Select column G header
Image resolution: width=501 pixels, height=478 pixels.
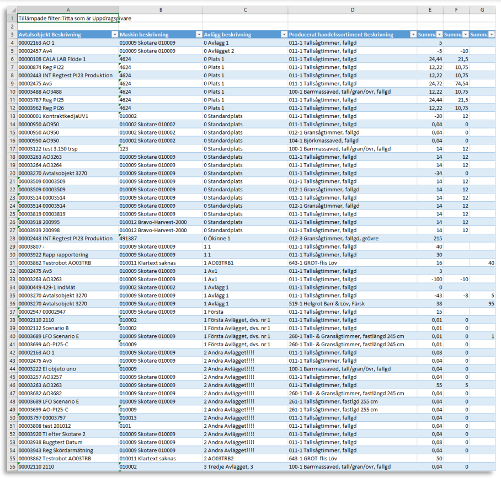tap(482, 9)
